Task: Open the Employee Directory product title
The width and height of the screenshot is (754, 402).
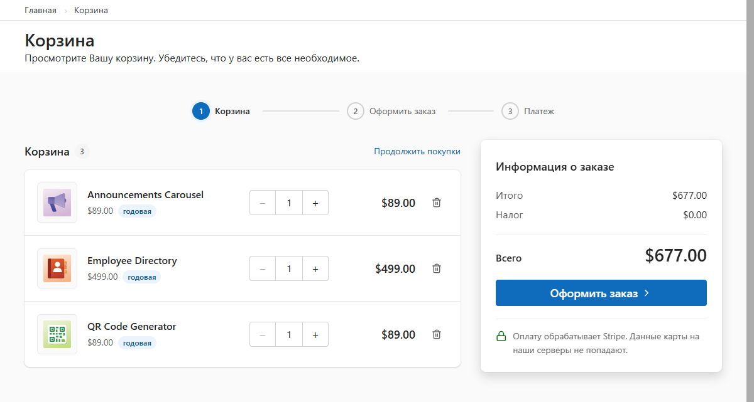Action: 132,260
